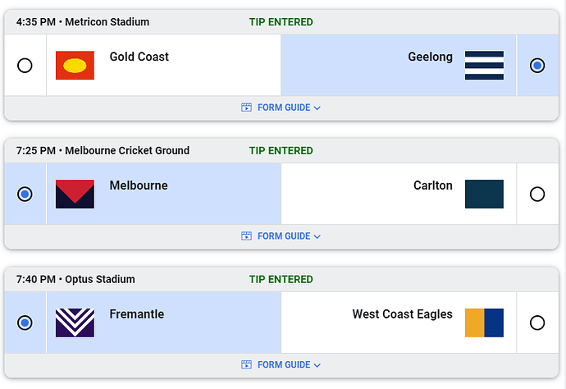Viewport: 566px width, 389px height.
Task: Click form guide icon under Melbourne match
Action: point(246,236)
